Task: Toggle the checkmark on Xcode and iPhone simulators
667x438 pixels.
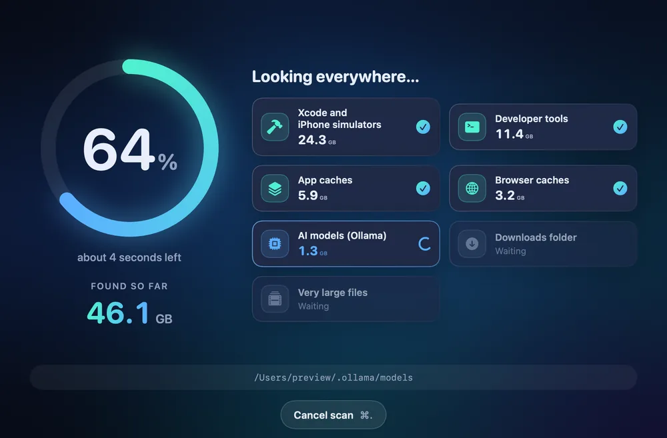Action: (x=423, y=127)
